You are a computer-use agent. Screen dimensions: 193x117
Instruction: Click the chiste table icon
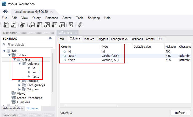(x=18, y=59)
